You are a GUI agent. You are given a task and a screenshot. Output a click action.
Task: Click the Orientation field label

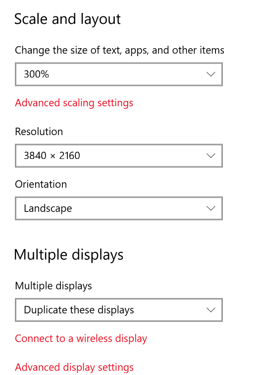coord(41,184)
